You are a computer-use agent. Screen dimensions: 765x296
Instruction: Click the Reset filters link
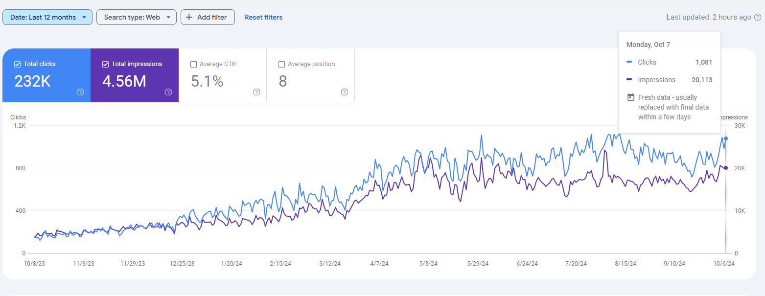click(x=263, y=17)
